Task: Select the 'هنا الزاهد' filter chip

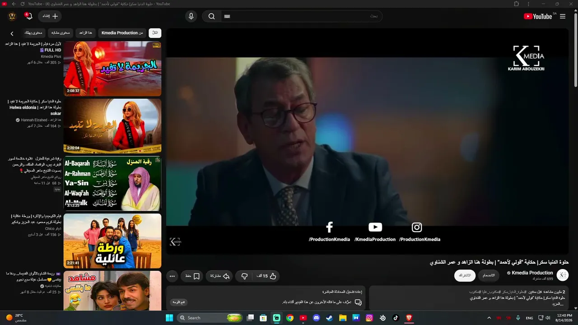Action: click(x=85, y=33)
